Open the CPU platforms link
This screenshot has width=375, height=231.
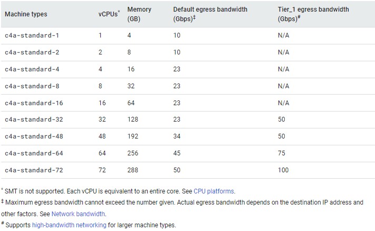click(214, 191)
